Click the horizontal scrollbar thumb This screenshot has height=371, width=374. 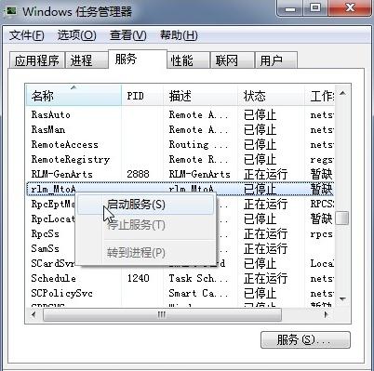click(x=162, y=315)
